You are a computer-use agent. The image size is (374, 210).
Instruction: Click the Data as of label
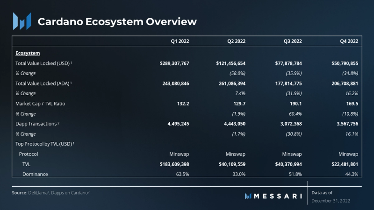click(322, 193)
